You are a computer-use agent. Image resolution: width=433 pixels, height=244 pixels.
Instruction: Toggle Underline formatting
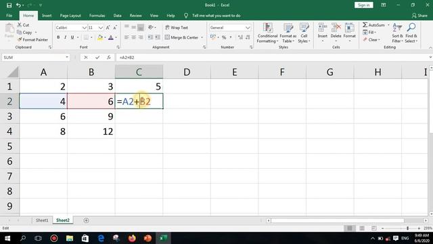[x=72, y=37]
